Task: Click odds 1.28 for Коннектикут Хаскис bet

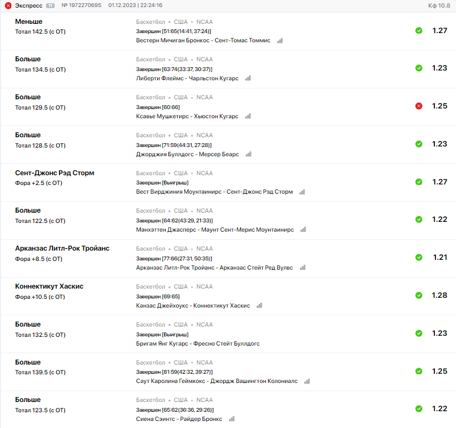Action: click(439, 295)
